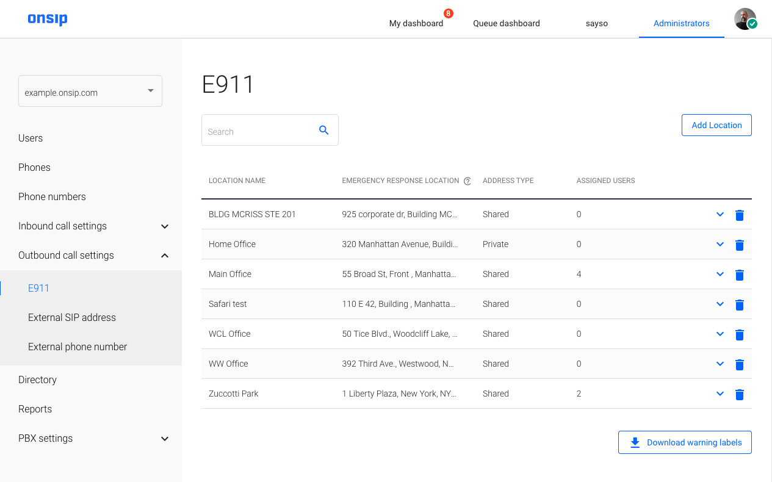Select the Safari test location name
772x482 pixels.
coord(228,304)
